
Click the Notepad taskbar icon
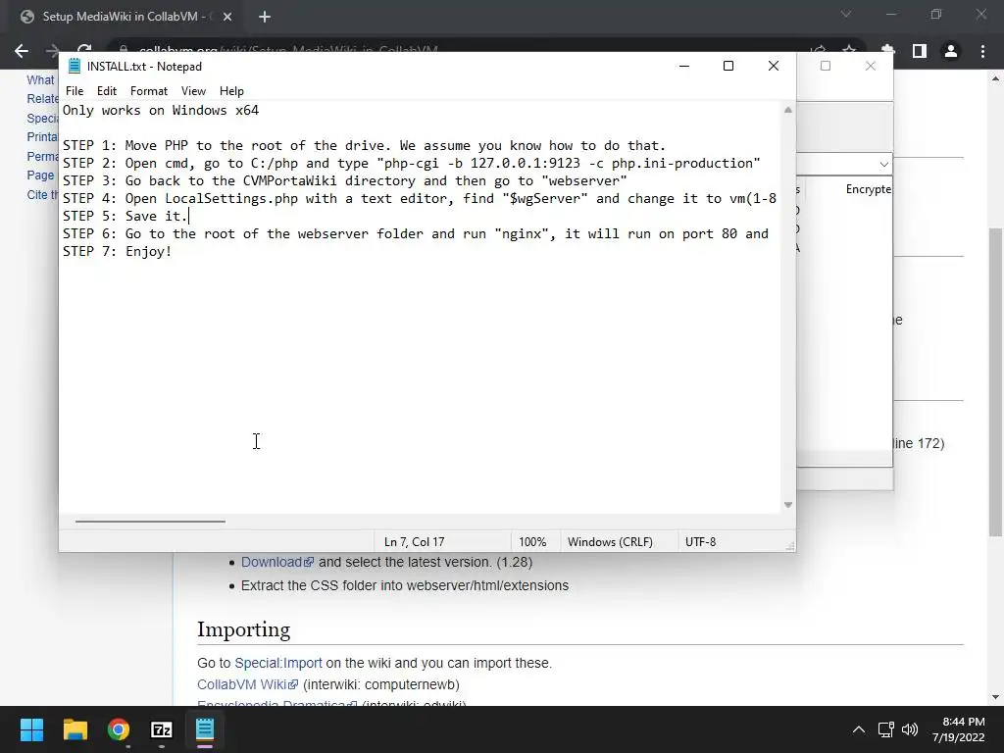(x=205, y=729)
